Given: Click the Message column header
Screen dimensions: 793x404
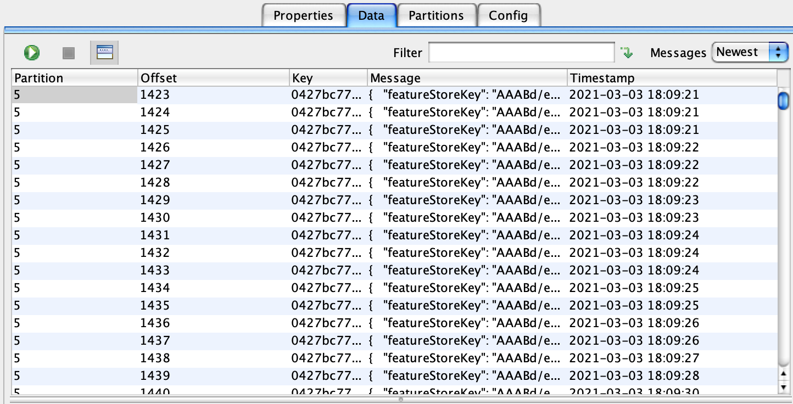Looking at the screenshot, I should [x=467, y=78].
